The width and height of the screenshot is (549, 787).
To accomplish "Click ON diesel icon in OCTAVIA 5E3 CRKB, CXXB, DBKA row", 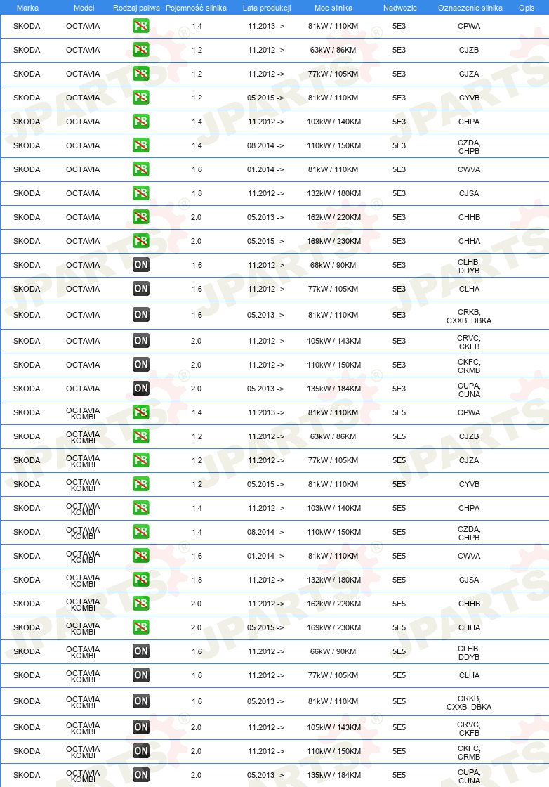I will (141, 315).
